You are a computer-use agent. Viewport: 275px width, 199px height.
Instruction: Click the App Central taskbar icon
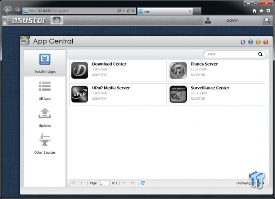(57, 20)
